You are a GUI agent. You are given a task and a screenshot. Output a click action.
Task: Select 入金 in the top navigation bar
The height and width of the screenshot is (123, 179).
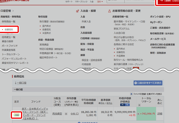coord(92,2)
